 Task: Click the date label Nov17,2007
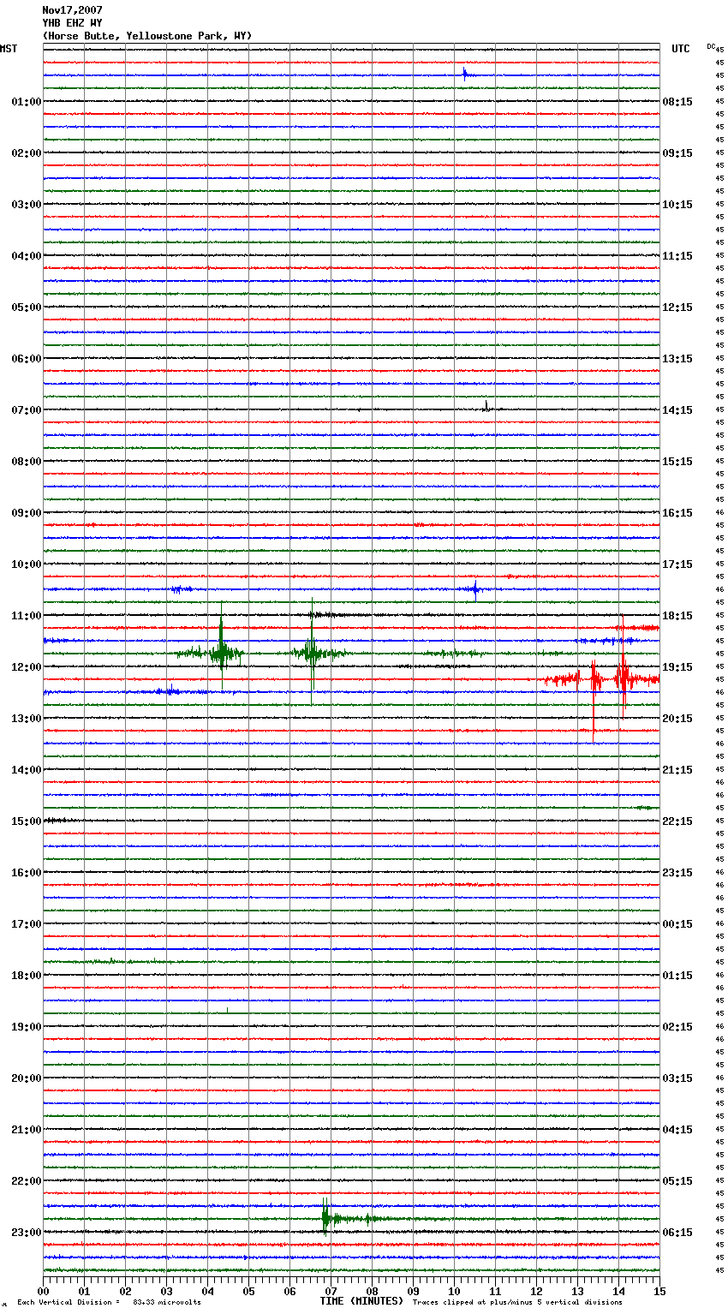pyautogui.click(x=72, y=10)
